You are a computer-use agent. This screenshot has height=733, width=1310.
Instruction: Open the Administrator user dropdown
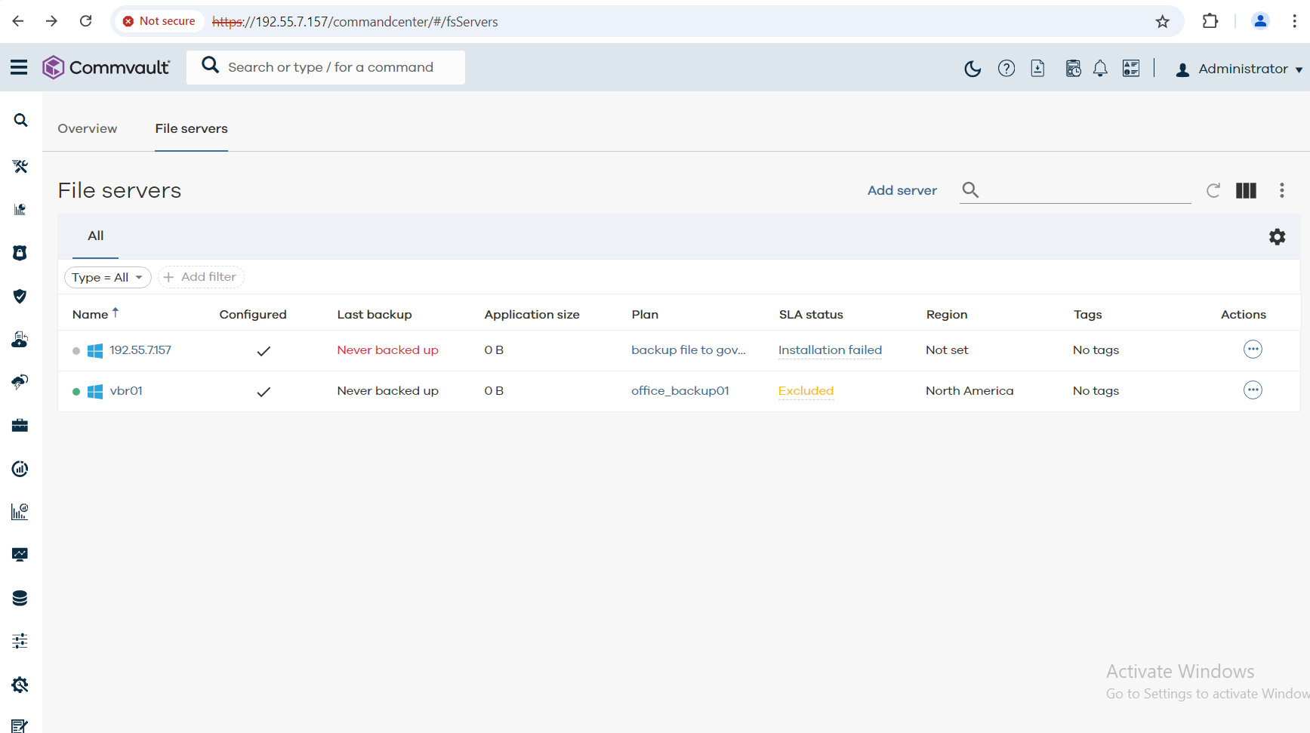[1239, 69]
